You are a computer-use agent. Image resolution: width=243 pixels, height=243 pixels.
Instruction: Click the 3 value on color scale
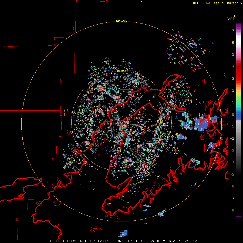point(233,78)
